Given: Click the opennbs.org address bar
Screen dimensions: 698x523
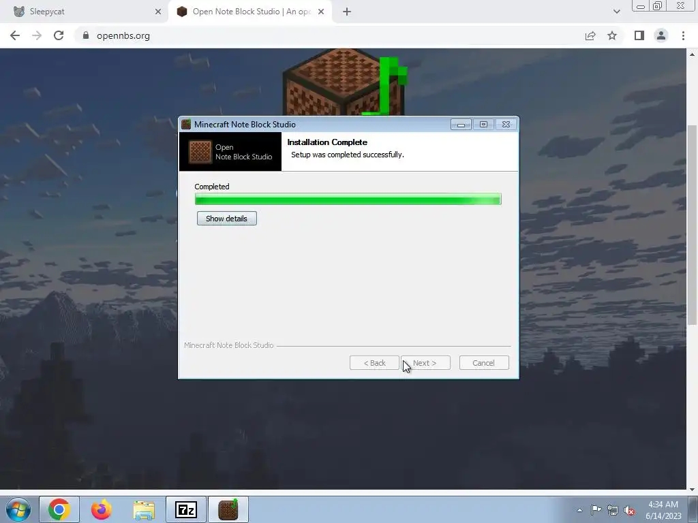Looking at the screenshot, I should (x=329, y=35).
